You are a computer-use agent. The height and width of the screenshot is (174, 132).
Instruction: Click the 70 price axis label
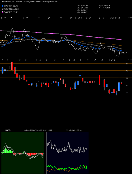coord(126,71)
